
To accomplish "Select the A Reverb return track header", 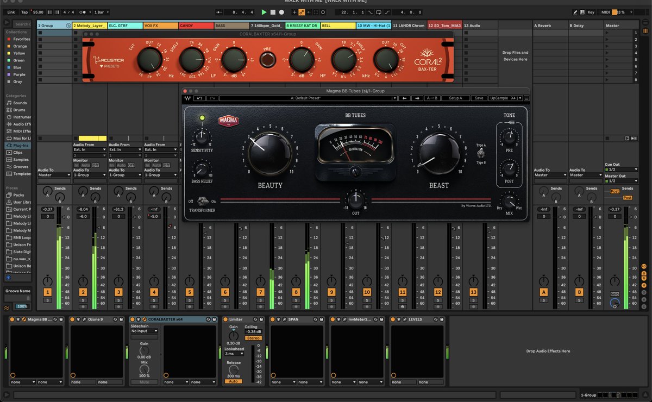I will pos(550,26).
